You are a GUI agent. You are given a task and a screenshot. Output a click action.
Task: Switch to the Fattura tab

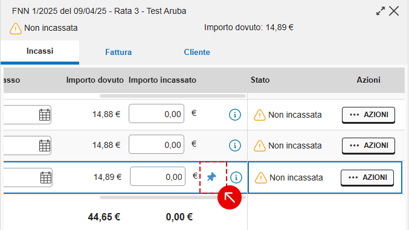click(118, 52)
